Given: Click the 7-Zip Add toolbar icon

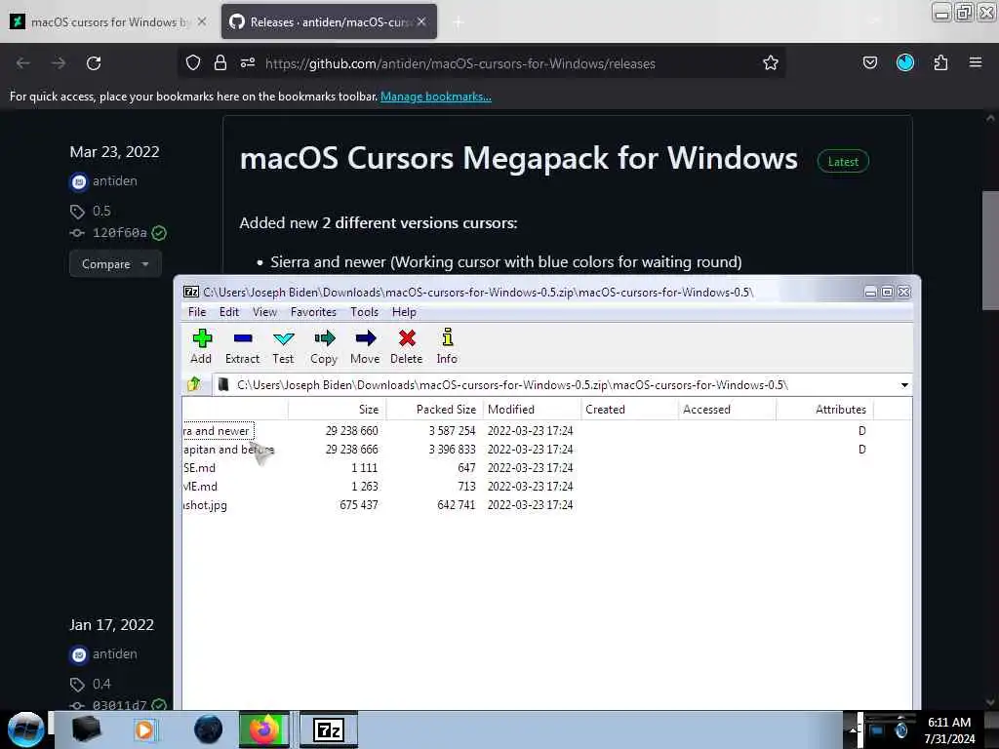Looking at the screenshot, I should click(201, 346).
